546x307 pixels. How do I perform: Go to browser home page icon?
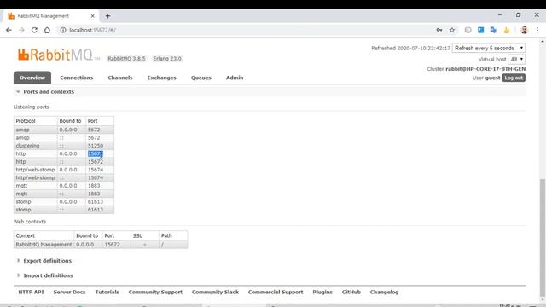click(47, 31)
